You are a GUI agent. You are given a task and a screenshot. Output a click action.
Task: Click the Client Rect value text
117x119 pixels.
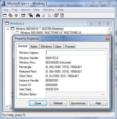pos(62,76)
